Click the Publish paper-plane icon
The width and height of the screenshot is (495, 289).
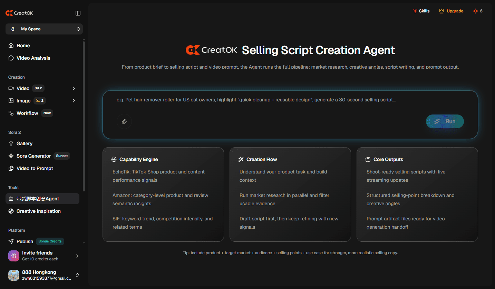coord(11,241)
